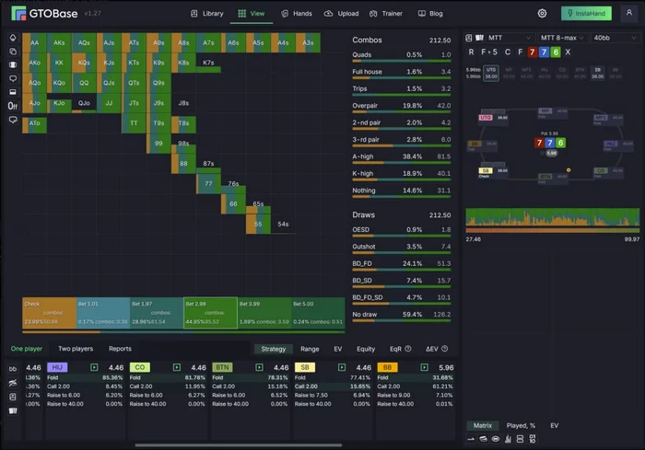Screen dimensions: 645x450
Task: Click the GTOBase logo icon
Action: (18, 13)
